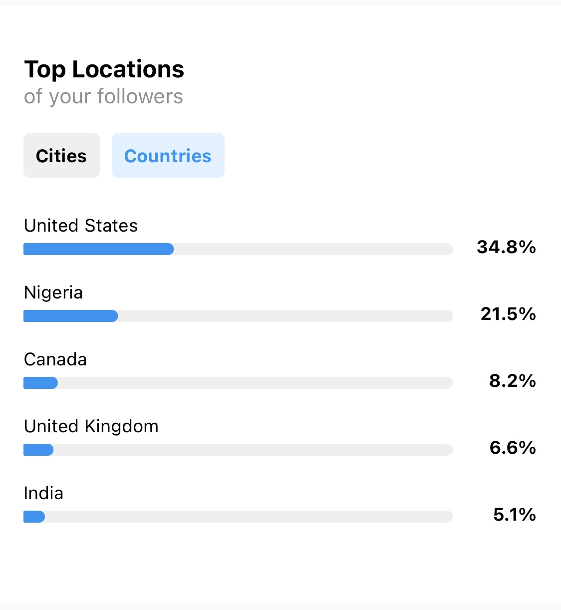This screenshot has height=610, width=561.
Task: Click the 5.1% percentage
Action: 515,515
